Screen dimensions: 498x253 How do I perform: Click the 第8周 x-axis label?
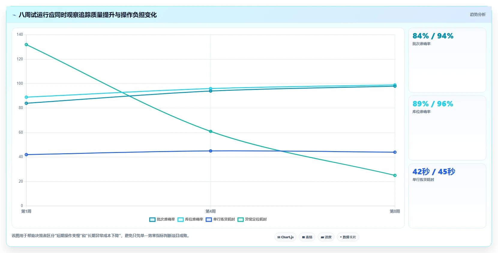tap(395, 211)
